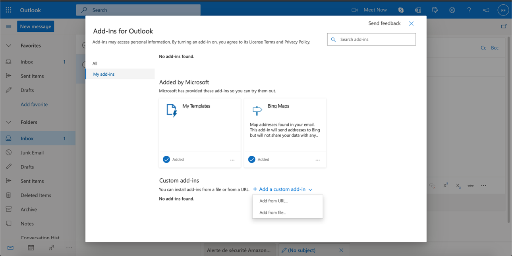Open the app launcher waffle icon

8,10
